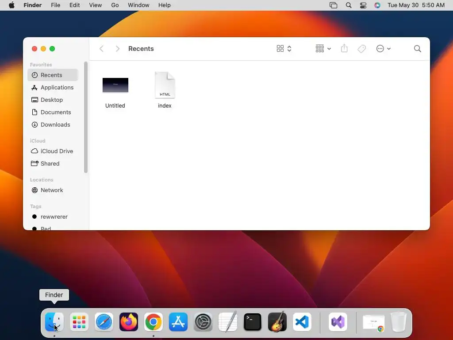Click the red close window button

(x=35, y=49)
